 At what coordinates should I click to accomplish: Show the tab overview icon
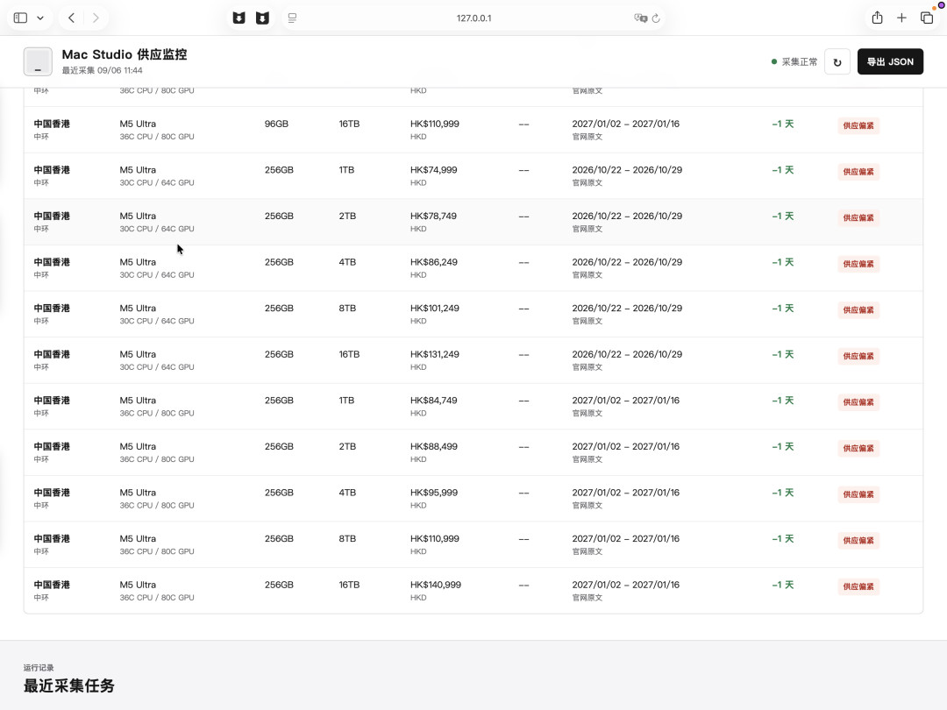[x=927, y=18]
